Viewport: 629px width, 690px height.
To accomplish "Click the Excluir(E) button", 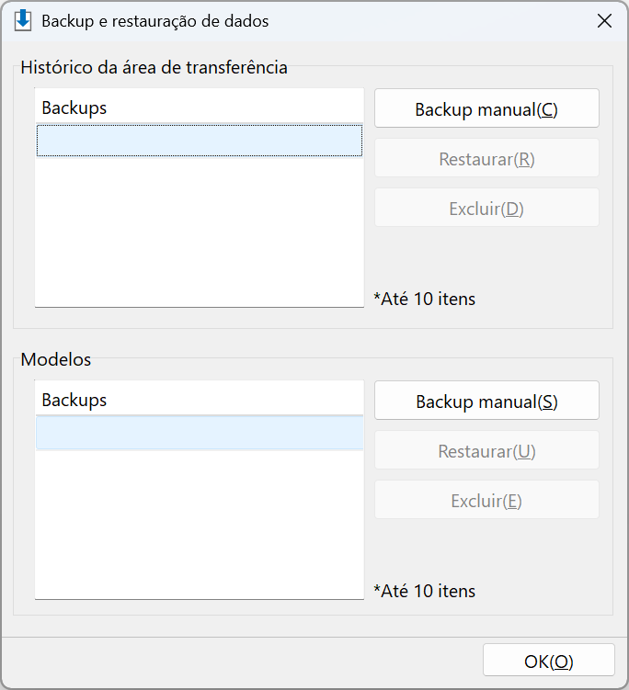I will click(x=486, y=500).
